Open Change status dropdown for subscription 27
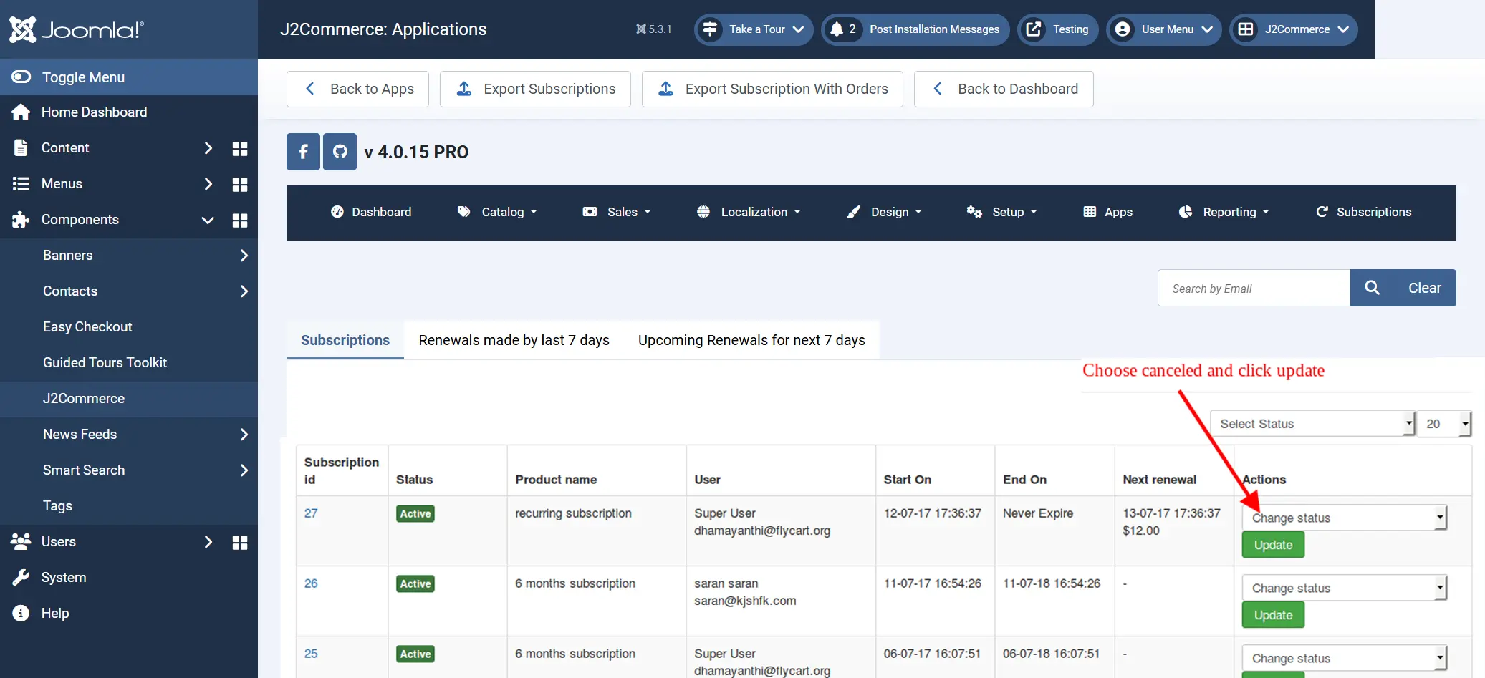The width and height of the screenshot is (1485, 678). 1345,518
